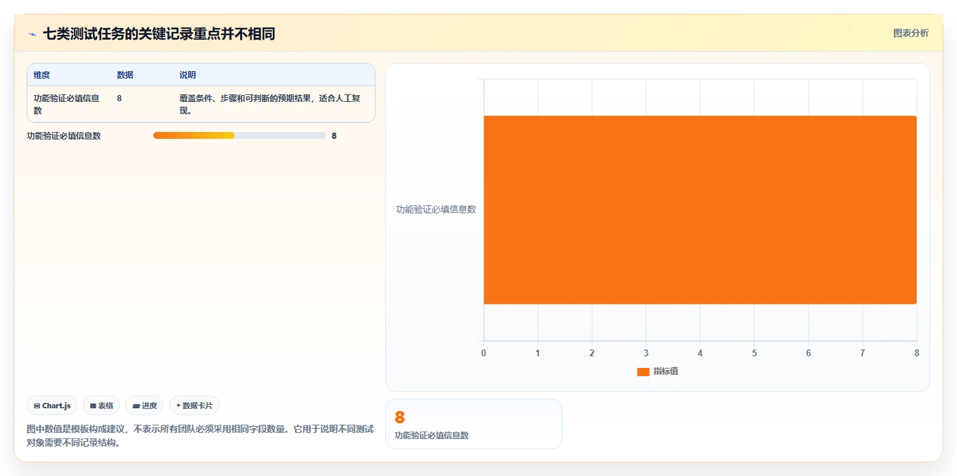Click the chart y-axis label 功能验证必填信息数
The image size is (957, 476).
[x=436, y=209]
